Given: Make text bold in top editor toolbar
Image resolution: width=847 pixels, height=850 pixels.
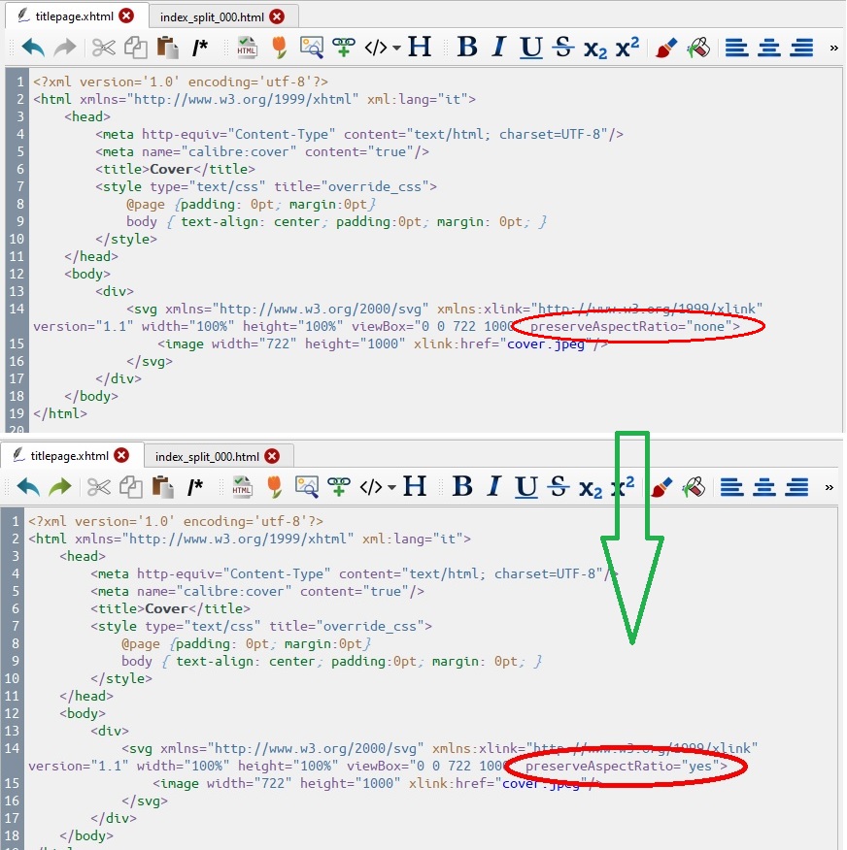Looking at the screenshot, I should (467, 47).
